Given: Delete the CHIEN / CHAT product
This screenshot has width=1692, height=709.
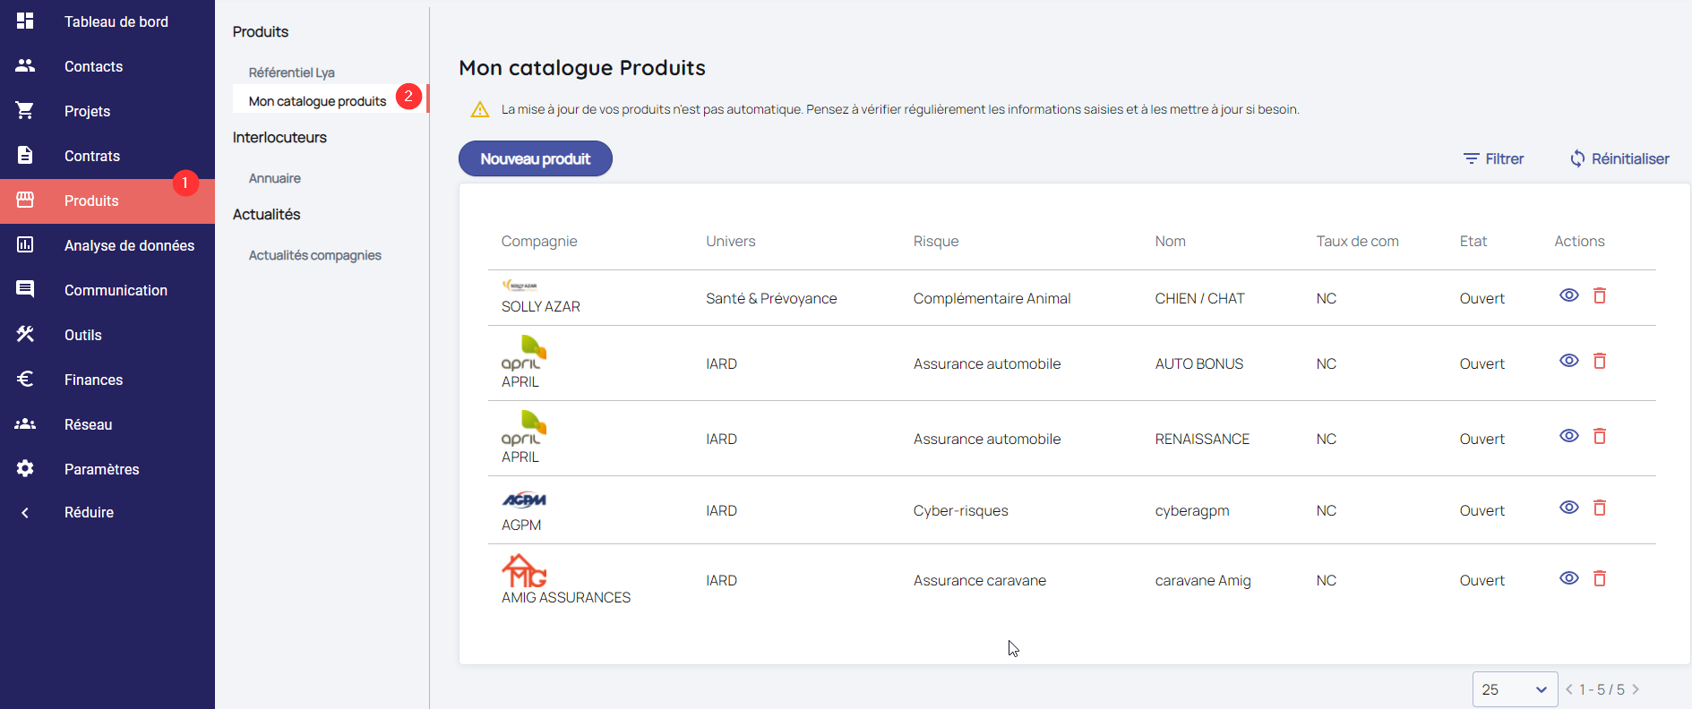Looking at the screenshot, I should point(1599,295).
